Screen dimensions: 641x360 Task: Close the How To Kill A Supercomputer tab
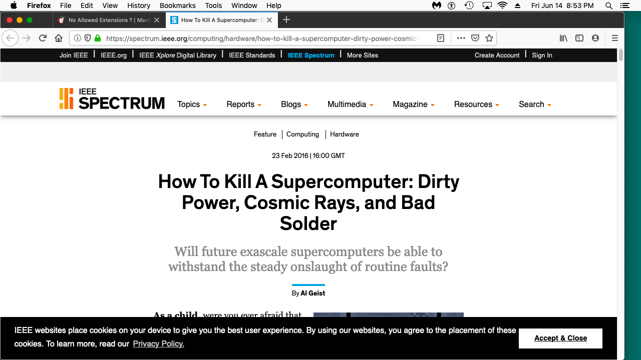click(x=270, y=20)
